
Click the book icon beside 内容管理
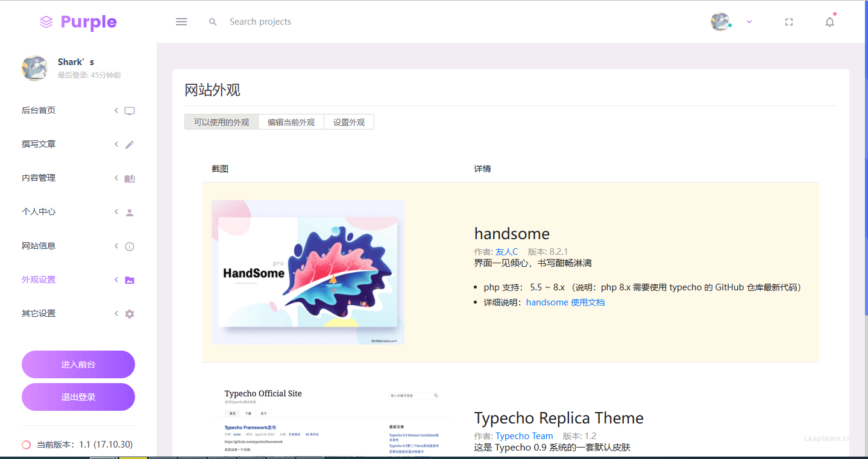pyautogui.click(x=130, y=178)
